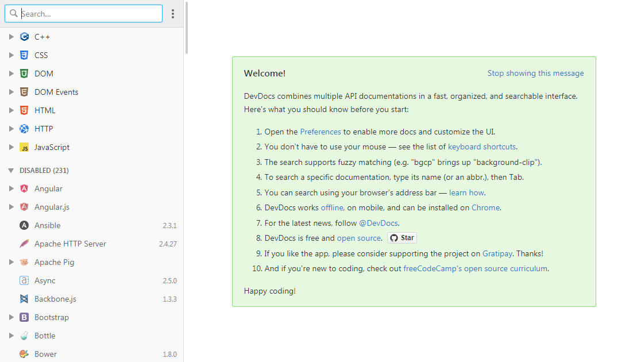Click the C++ logo icon
Viewport: 637px width, 362px height.
coord(24,37)
